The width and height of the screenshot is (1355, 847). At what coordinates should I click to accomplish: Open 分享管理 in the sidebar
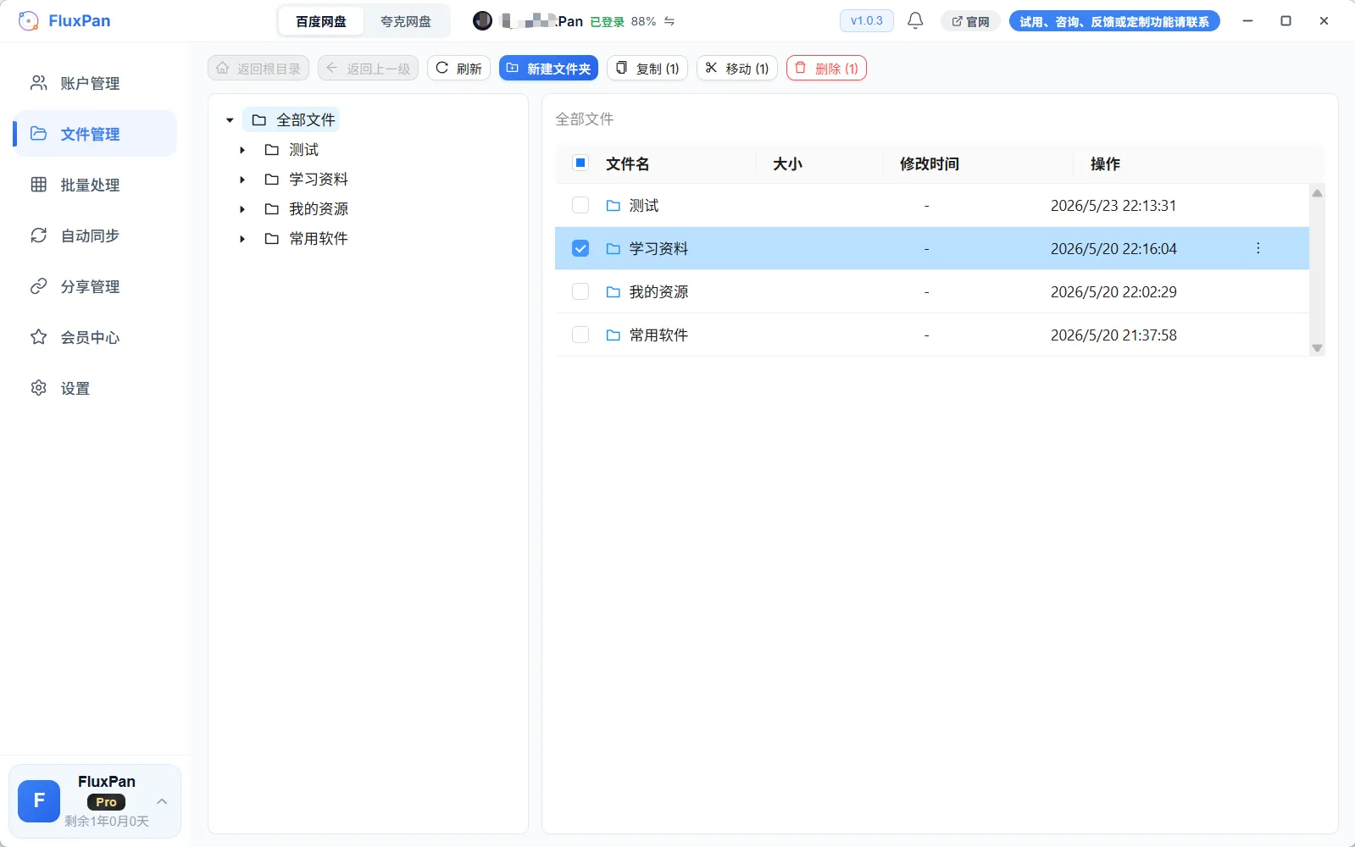[x=96, y=286]
